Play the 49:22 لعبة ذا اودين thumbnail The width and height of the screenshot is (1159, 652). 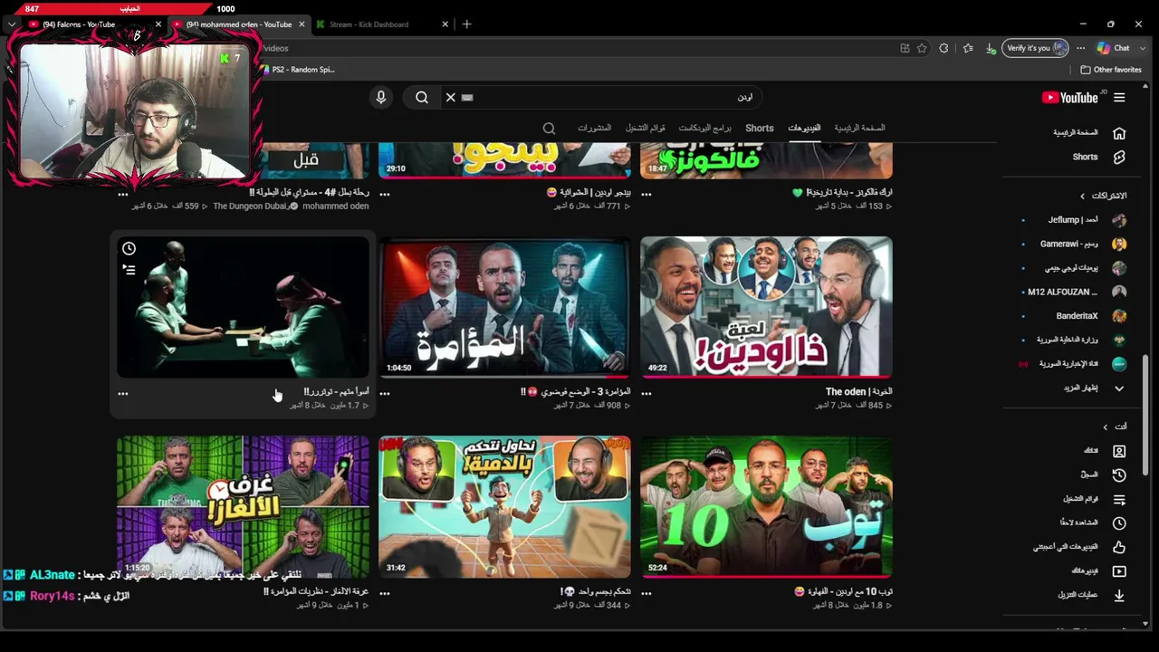point(766,307)
